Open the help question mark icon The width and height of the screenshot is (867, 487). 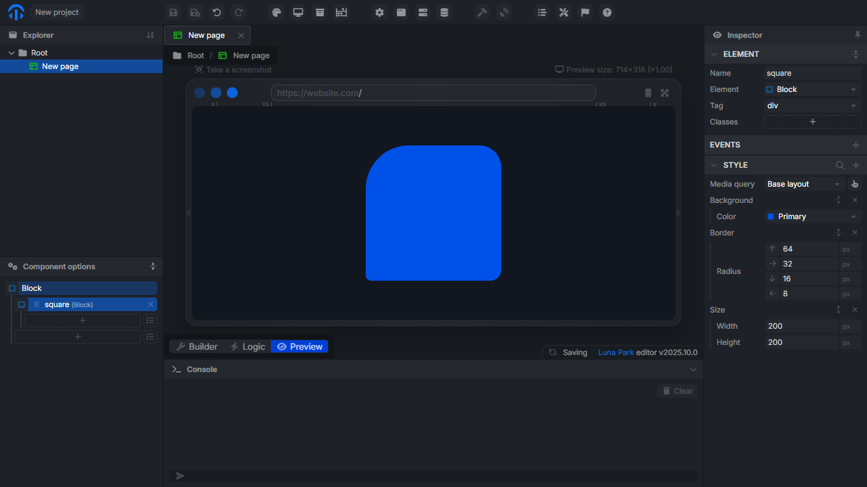[607, 12]
